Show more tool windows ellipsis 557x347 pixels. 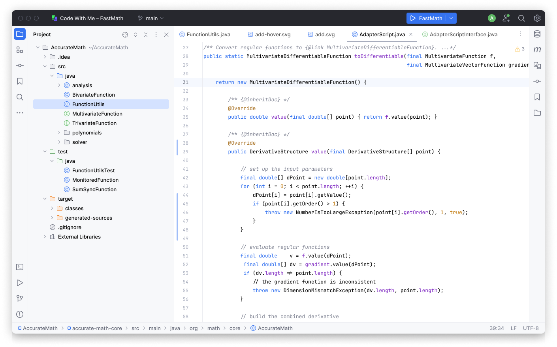tap(20, 113)
